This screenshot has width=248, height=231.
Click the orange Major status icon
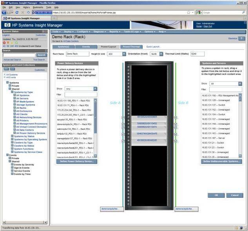click(x=8, y=43)
